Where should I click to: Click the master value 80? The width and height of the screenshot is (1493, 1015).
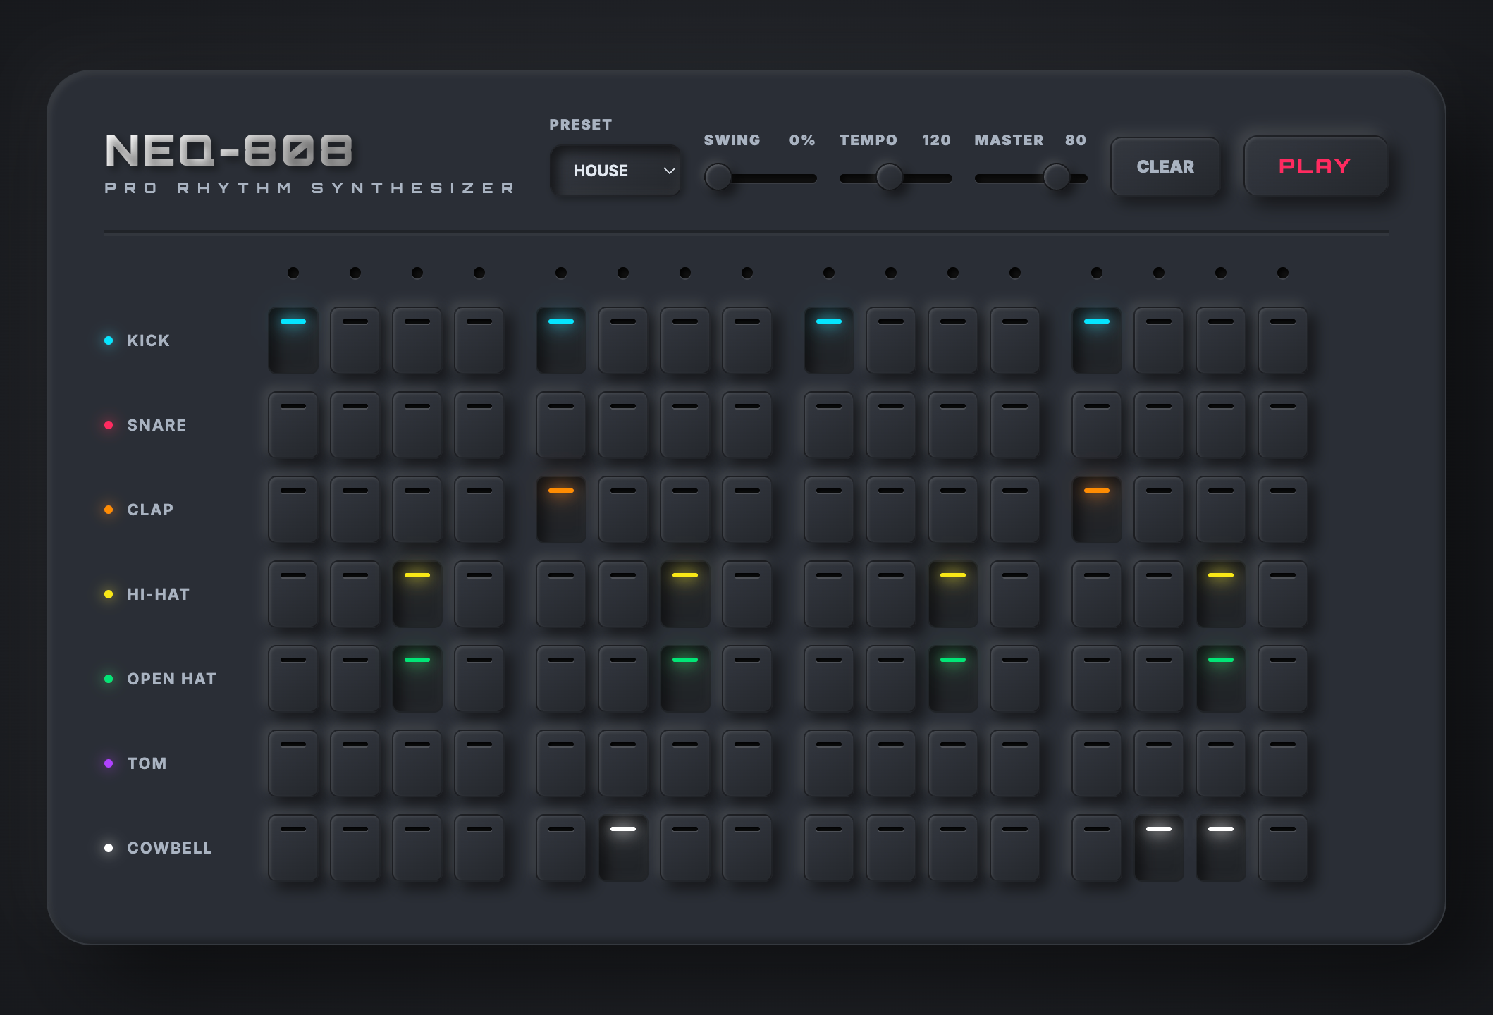[x=1076, y=140]
